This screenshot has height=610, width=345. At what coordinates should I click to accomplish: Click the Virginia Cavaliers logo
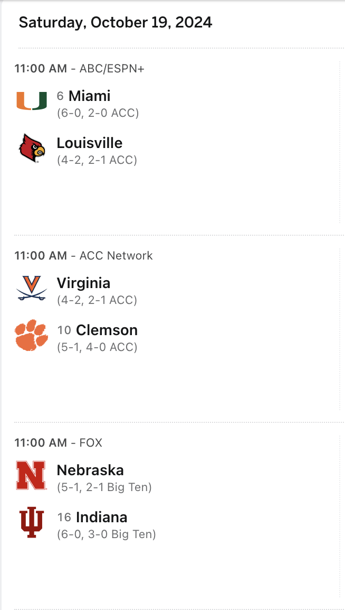32,288
